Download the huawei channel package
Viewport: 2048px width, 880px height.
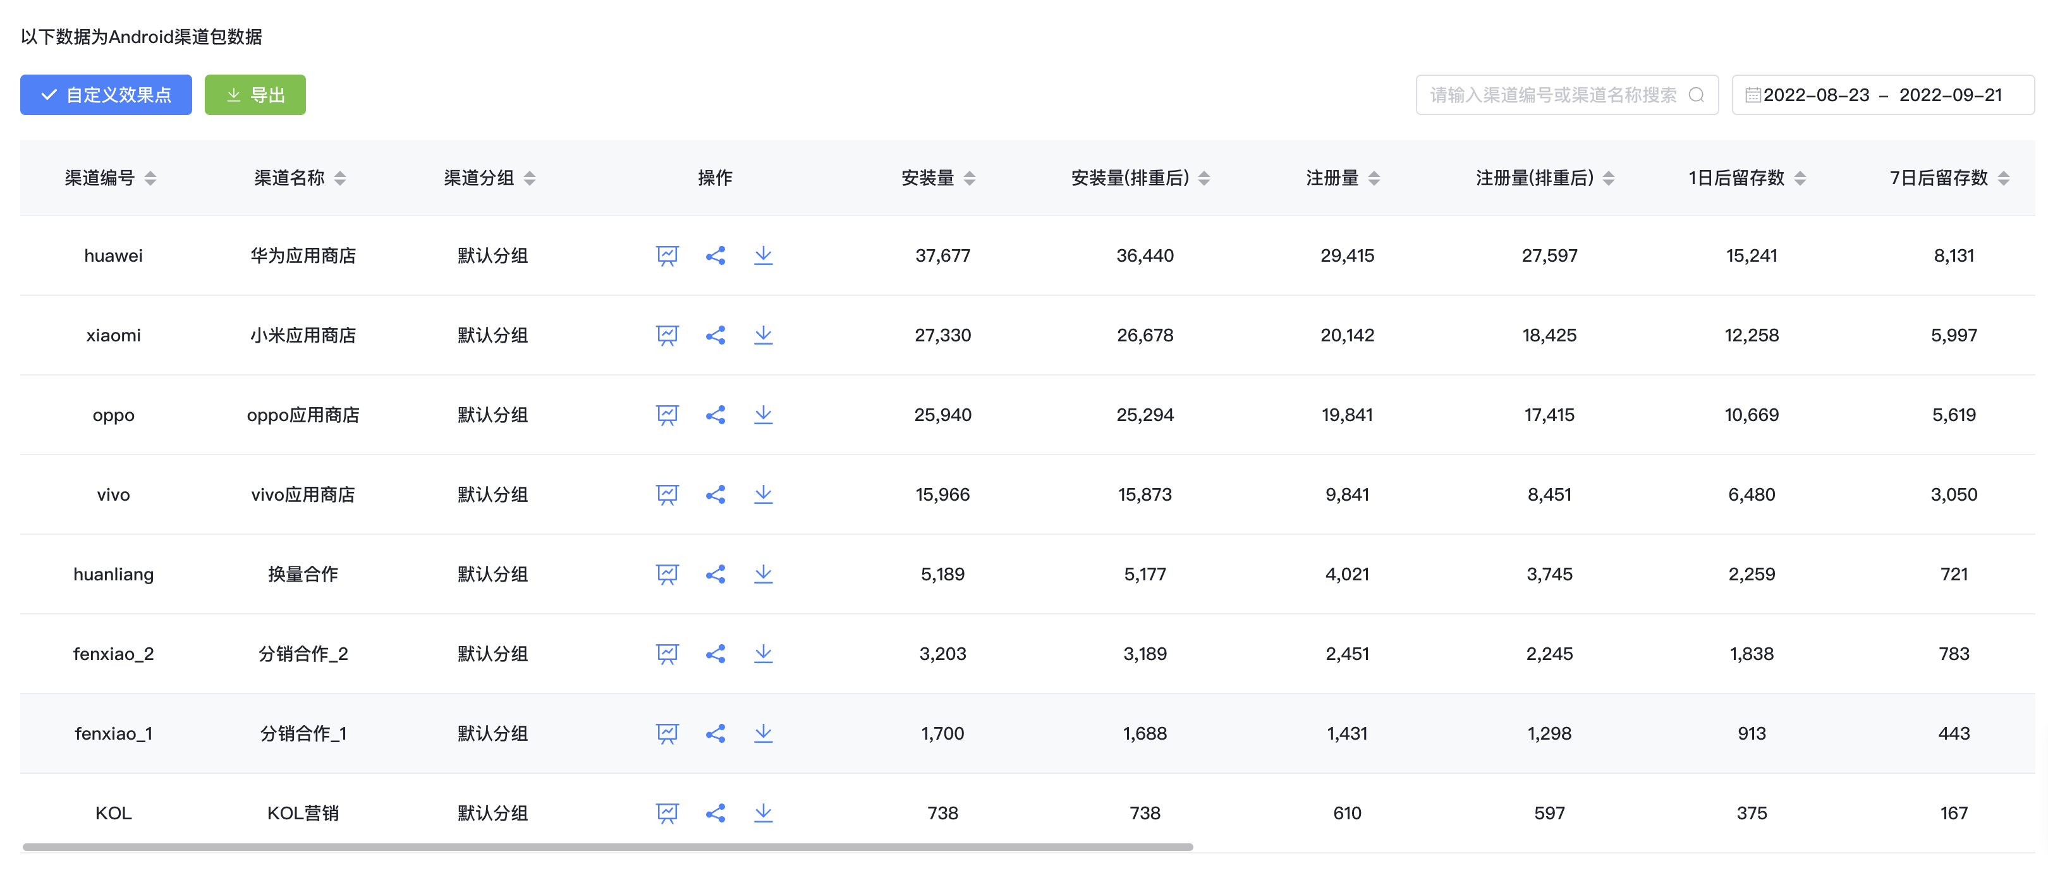(x=763, y=255)
